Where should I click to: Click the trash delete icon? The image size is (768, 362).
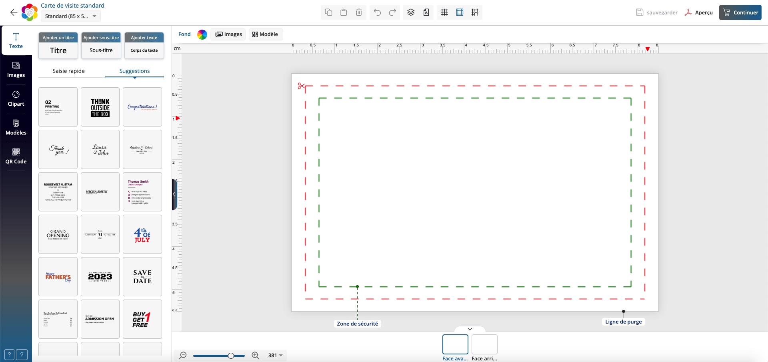pyautogui.click(x=359, y=12)
